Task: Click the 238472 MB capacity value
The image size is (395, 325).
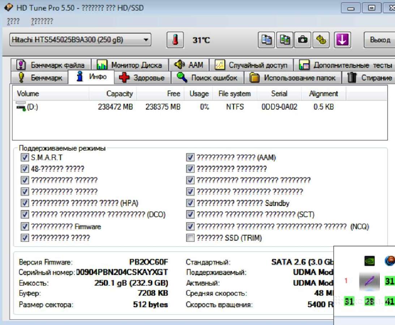Action: pos(115,107)
